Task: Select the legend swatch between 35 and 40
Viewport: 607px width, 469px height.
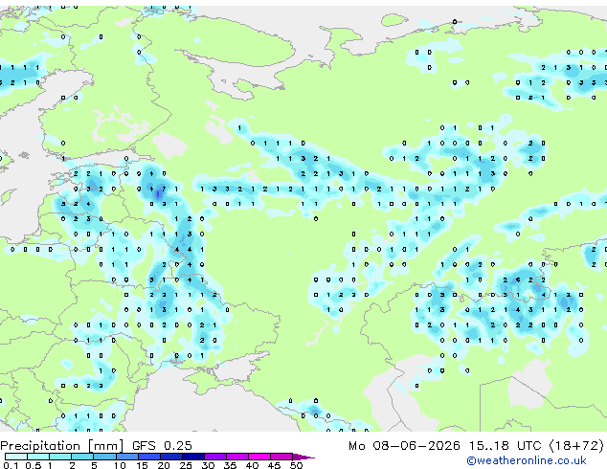Action: tap(236, 457)
